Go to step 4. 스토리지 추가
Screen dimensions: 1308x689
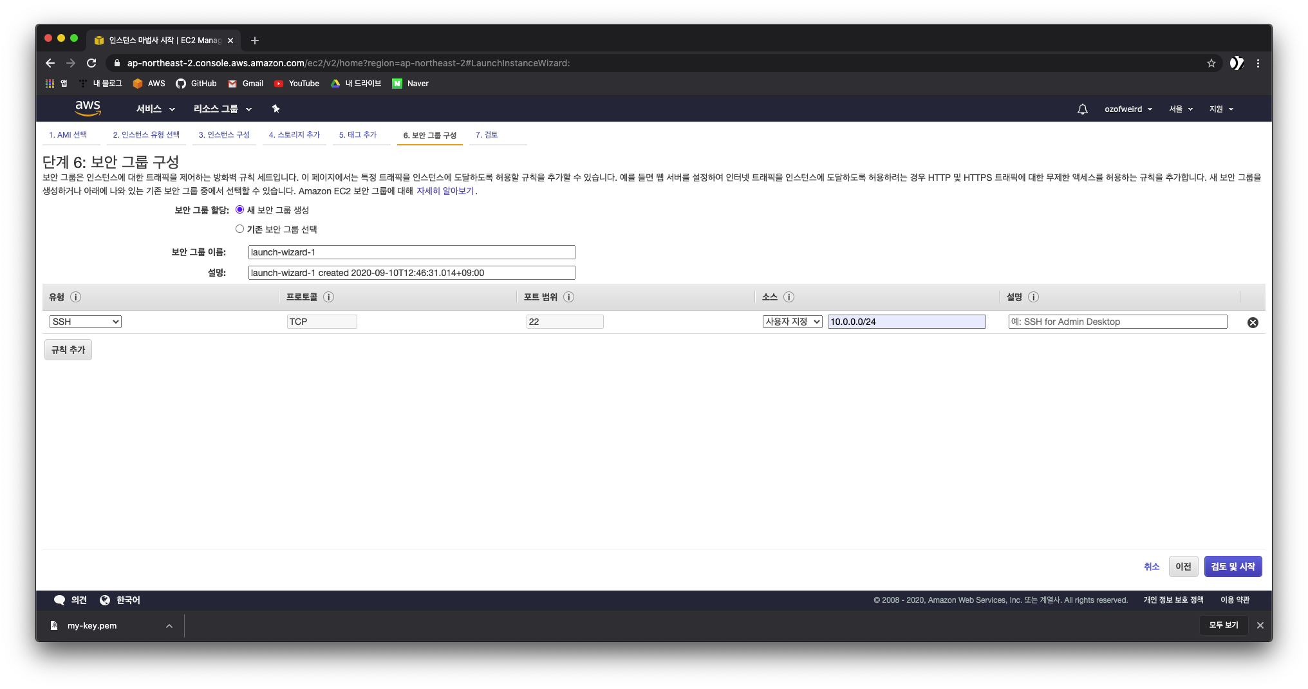[x=294, y=135]
